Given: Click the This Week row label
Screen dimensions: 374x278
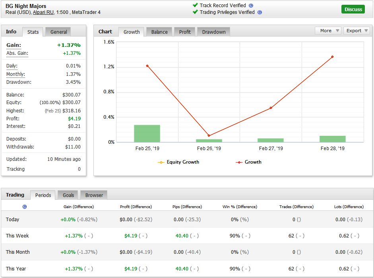Looking at the screenshot, I should coord(17,236).
